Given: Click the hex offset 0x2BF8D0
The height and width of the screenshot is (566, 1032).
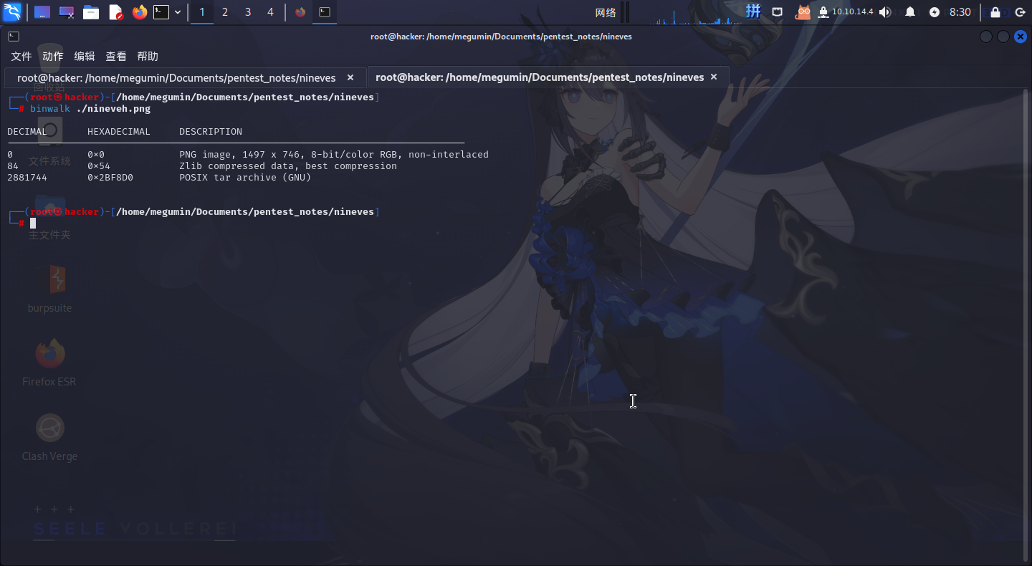Looking at the screenshot, I should pos(110,178).
